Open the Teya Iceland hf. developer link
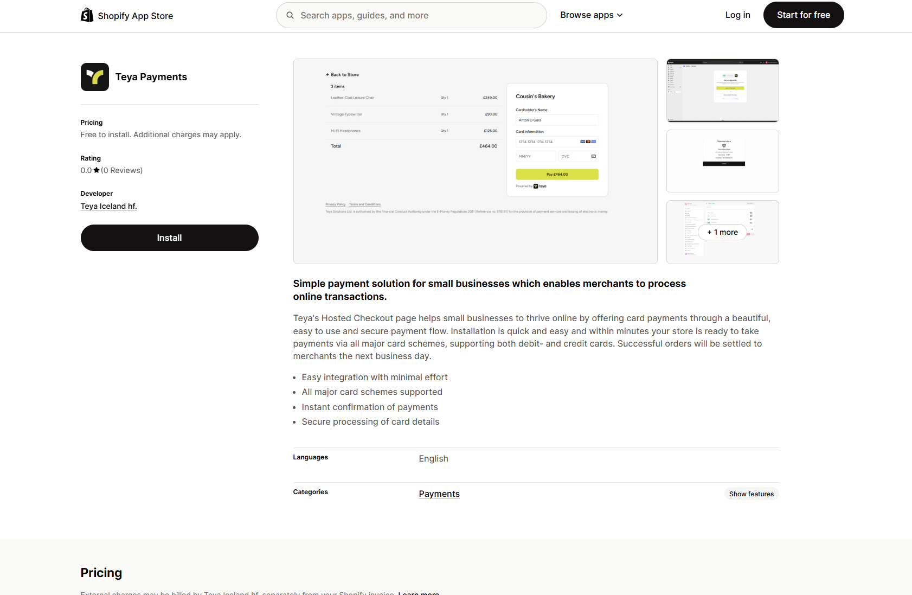The image size is (912, 595). (109, 206)
